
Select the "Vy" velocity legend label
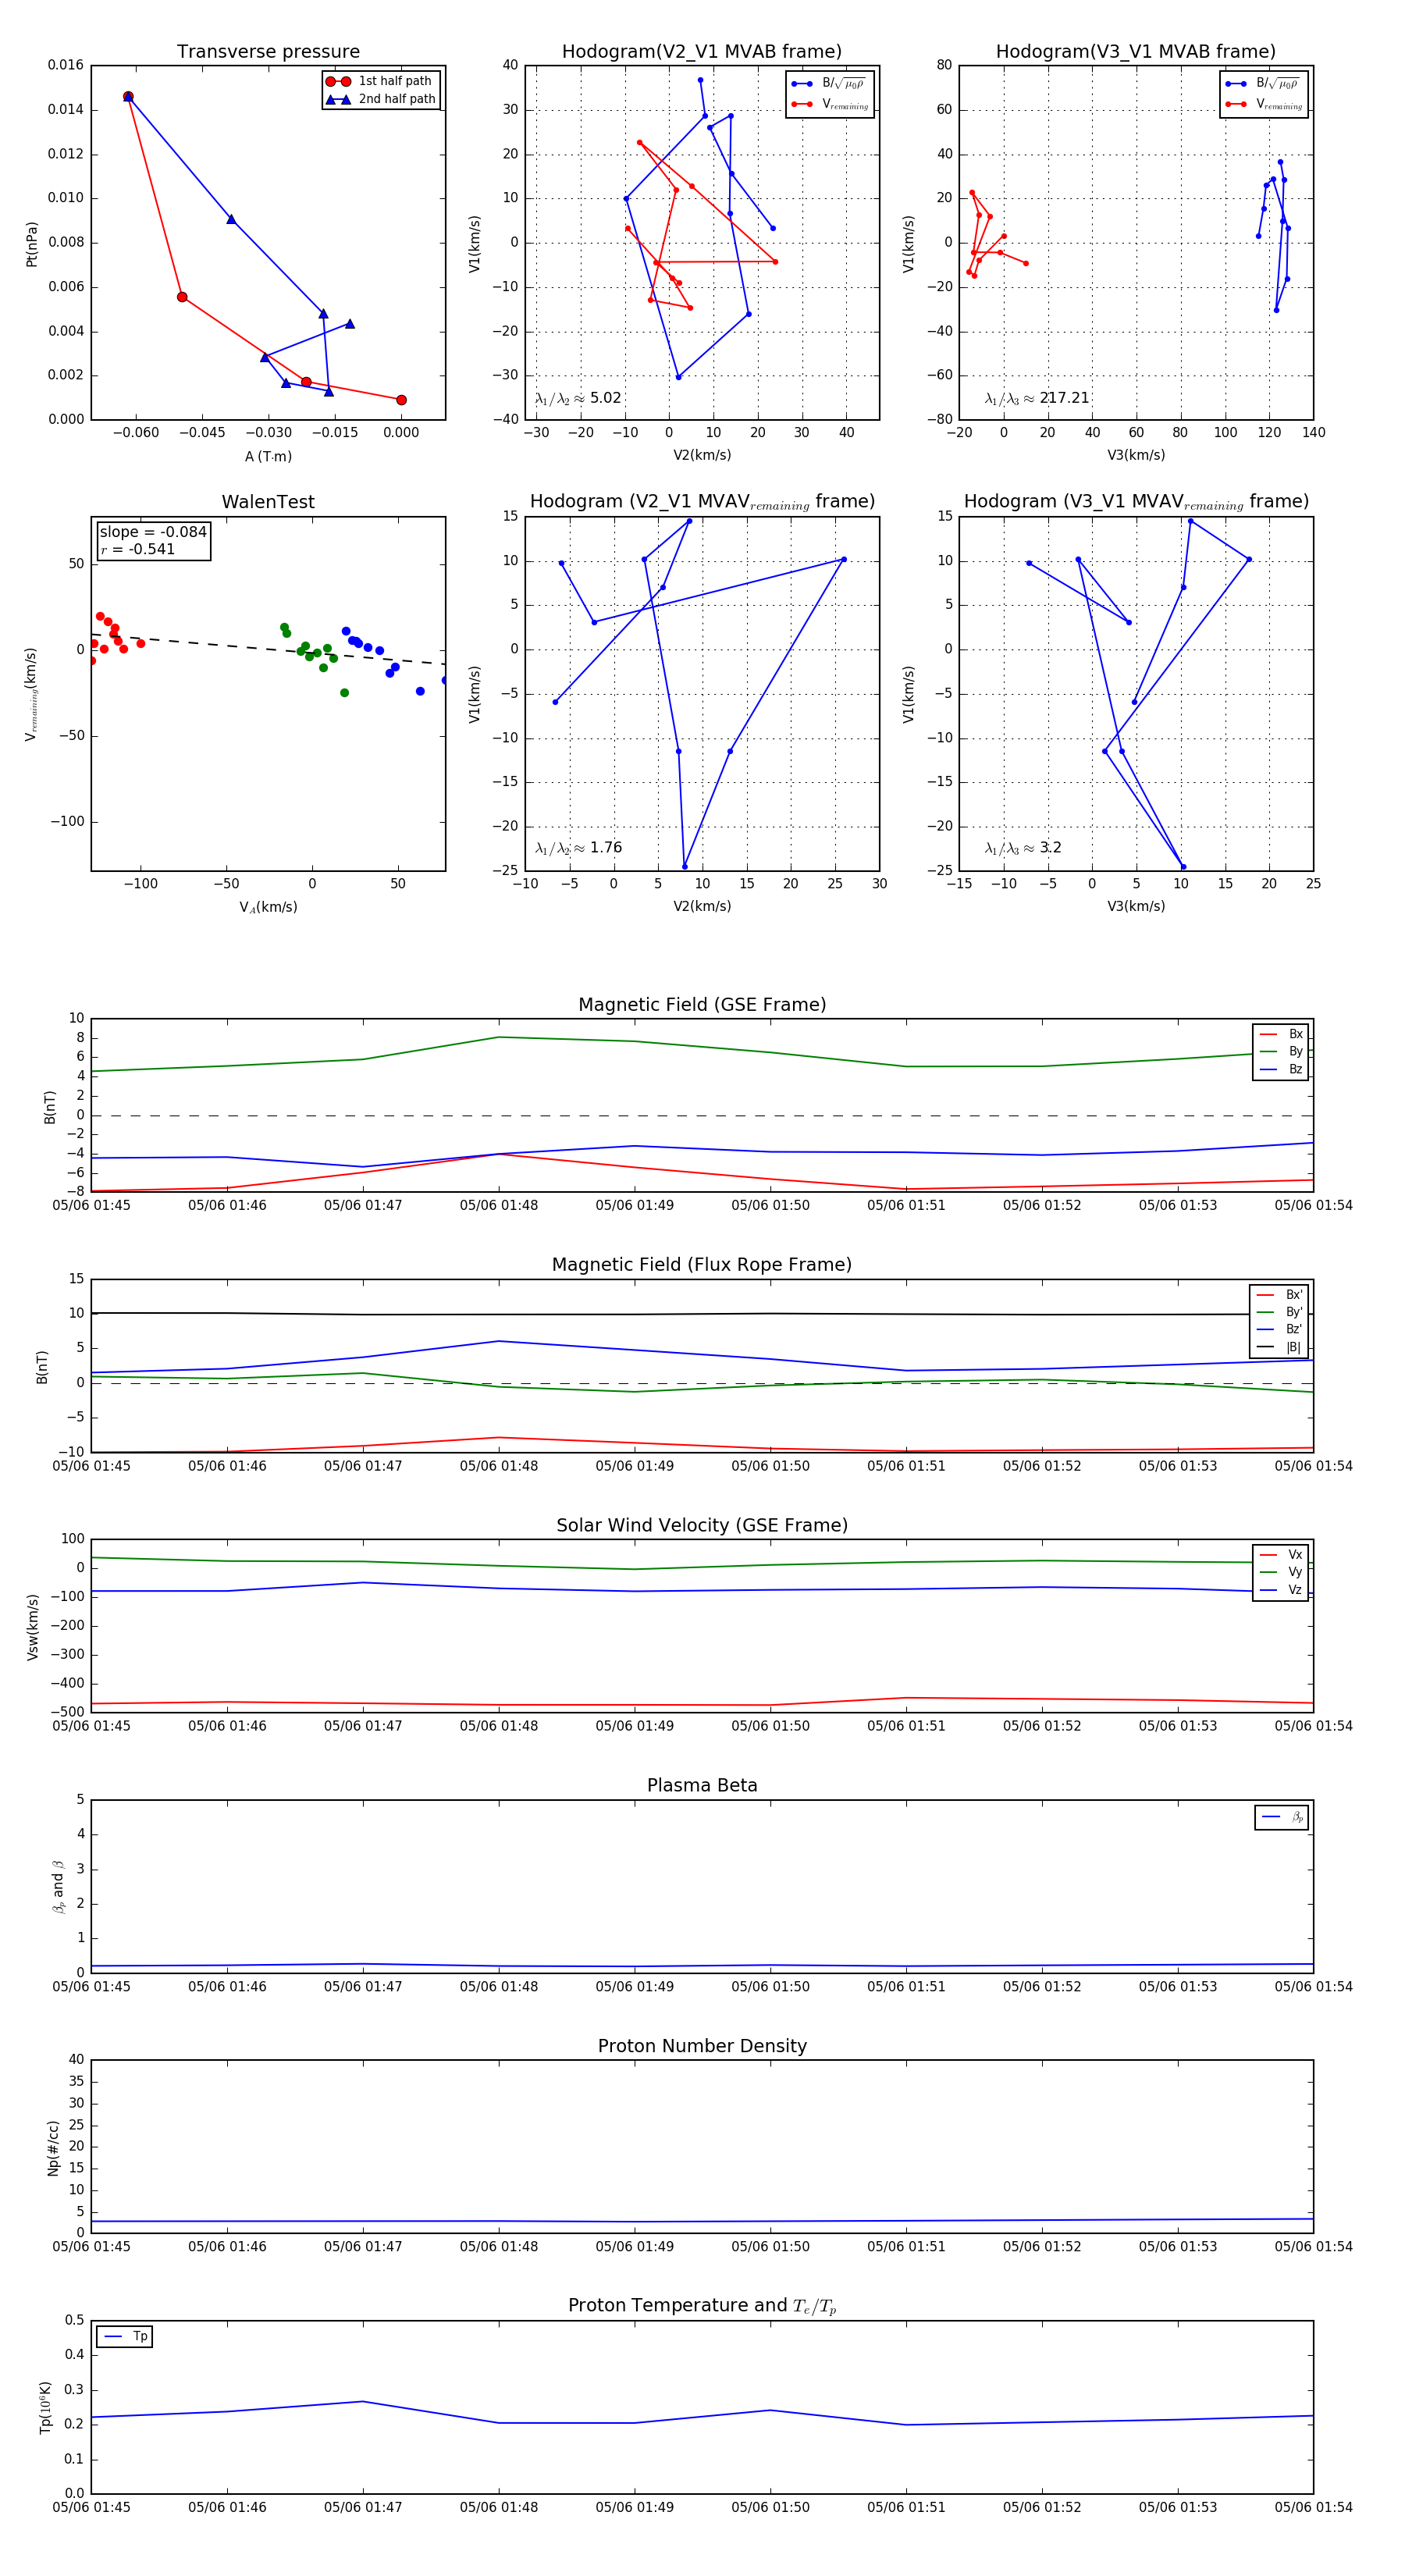coord(1295,1572)
